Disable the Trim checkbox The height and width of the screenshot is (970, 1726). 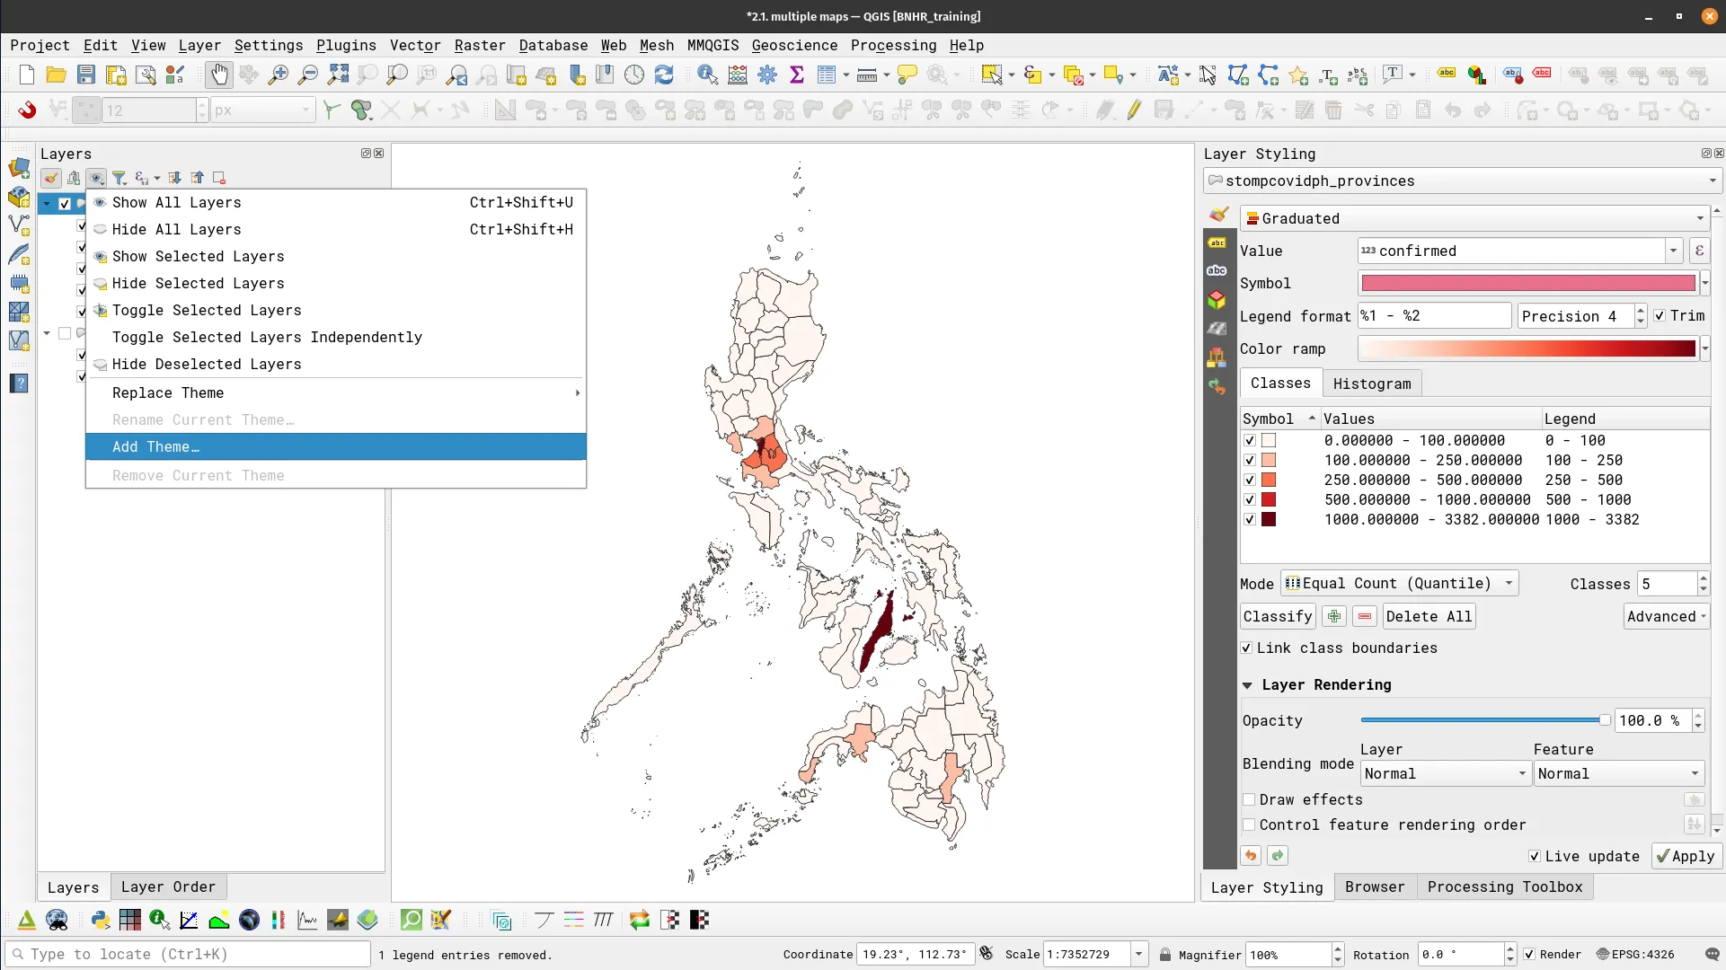(x=1661, y=315)
